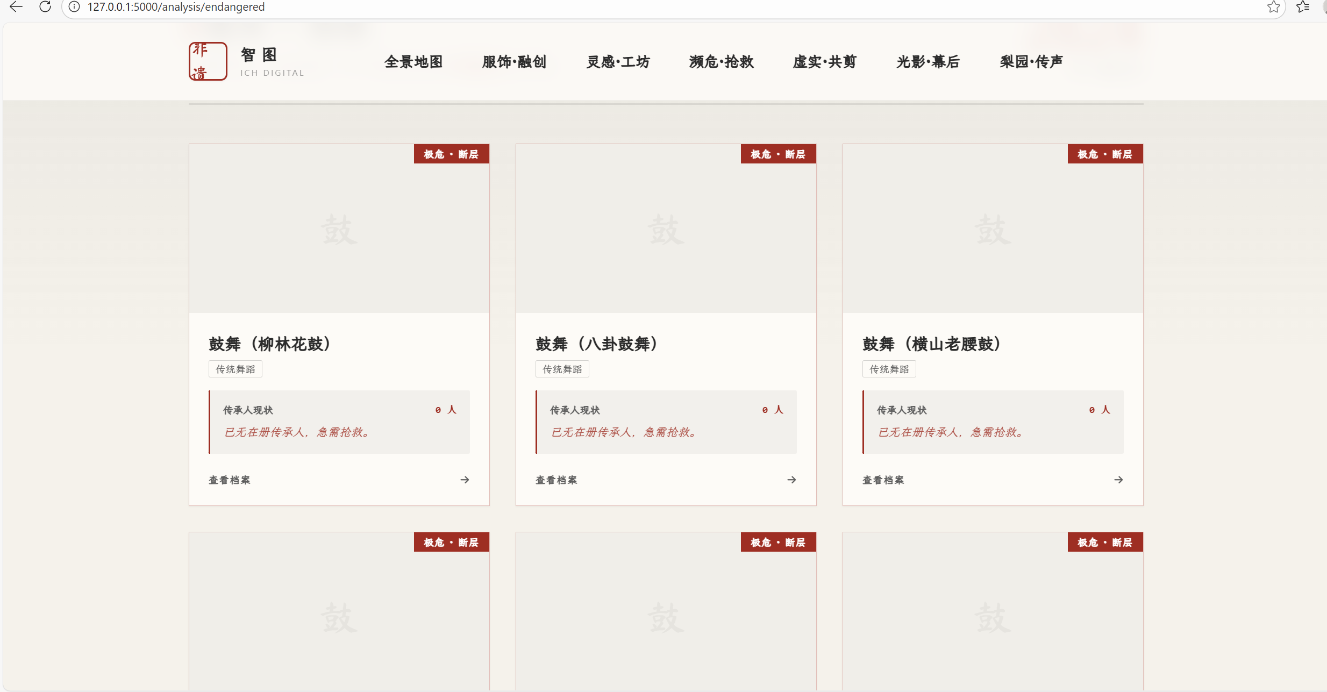Open 光影·幕后 navigation item
The image size is (1327, 692).
point(928,62)
